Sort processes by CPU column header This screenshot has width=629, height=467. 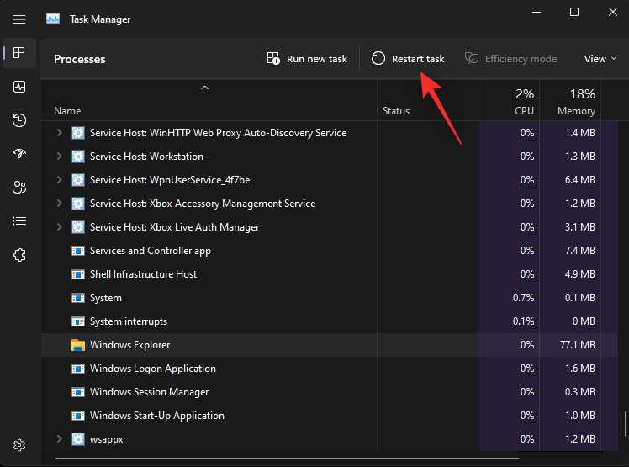[x=524, y=111]
